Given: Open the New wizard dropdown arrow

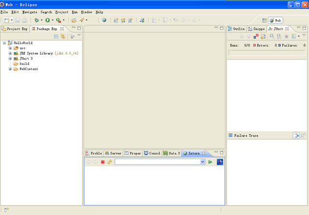Looking at the screenshot, I should point(12,20).
